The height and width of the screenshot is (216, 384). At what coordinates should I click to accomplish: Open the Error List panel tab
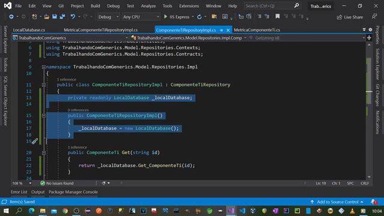[x=19, y=192]
